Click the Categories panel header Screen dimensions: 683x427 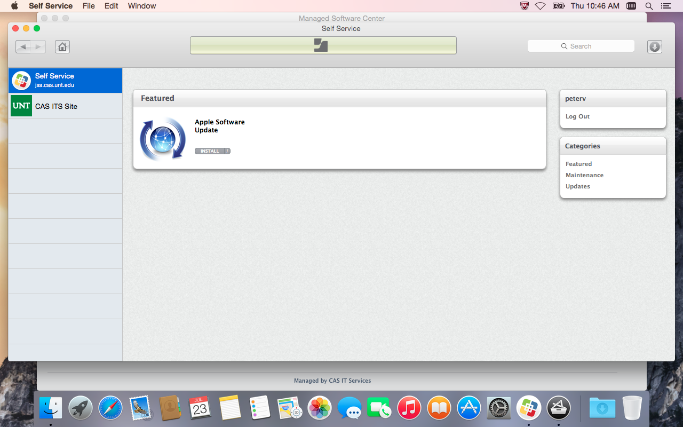[613, 146]
